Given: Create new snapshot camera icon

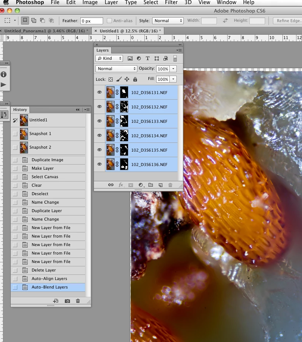Looking at the screenshot, I should click(67, 301).
